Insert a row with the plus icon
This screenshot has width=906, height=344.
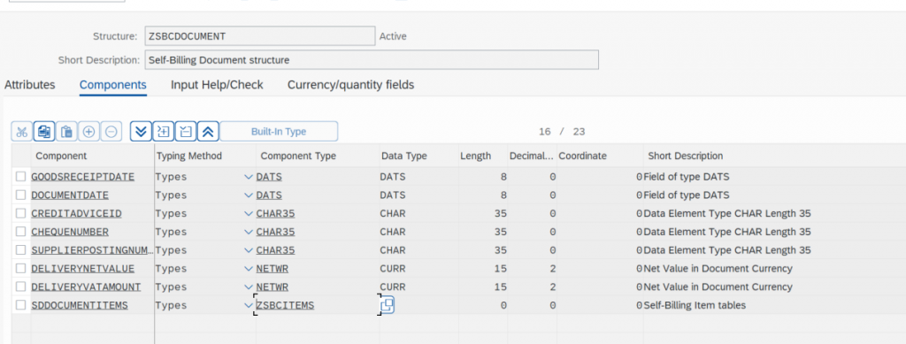tap(88, 132)
